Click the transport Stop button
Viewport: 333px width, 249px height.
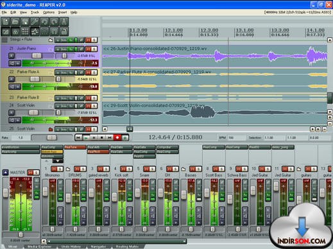tap(101, 137)
